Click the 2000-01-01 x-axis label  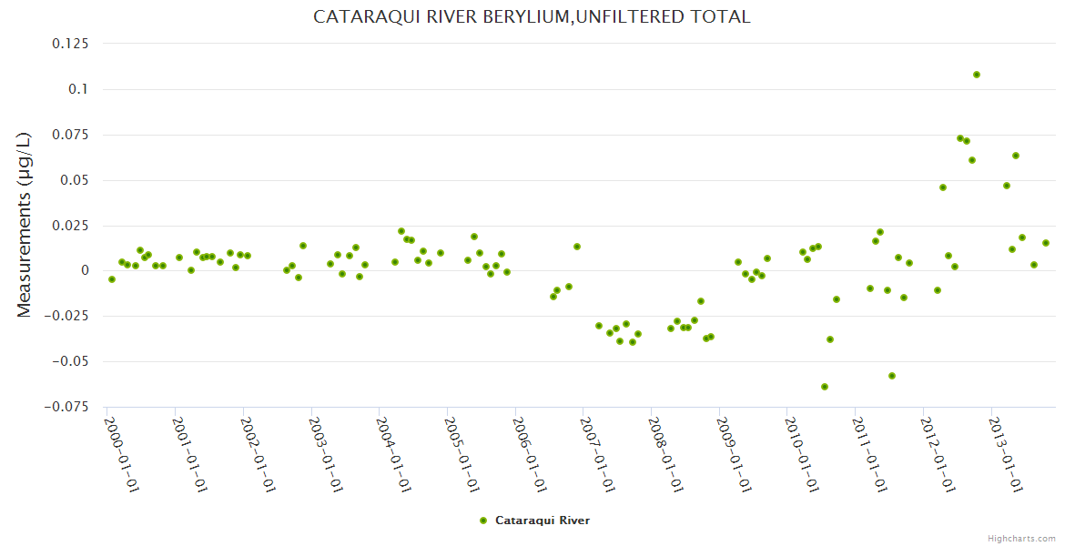[x=122, y=454]
